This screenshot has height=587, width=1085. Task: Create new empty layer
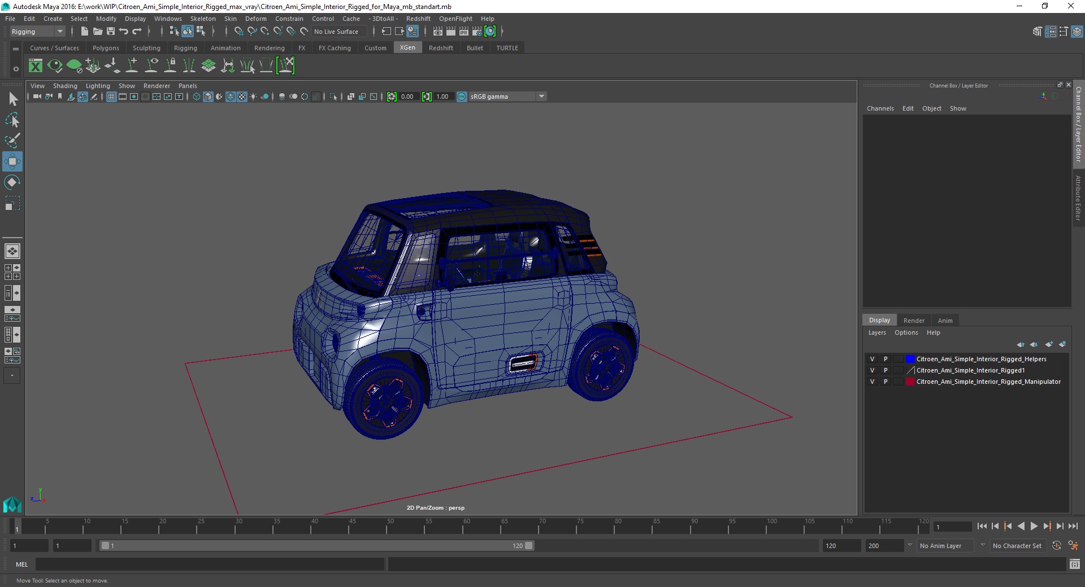click(x=1049, y=344)
